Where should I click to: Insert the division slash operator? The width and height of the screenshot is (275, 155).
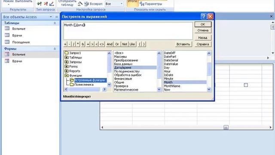[x=73, y=44]
